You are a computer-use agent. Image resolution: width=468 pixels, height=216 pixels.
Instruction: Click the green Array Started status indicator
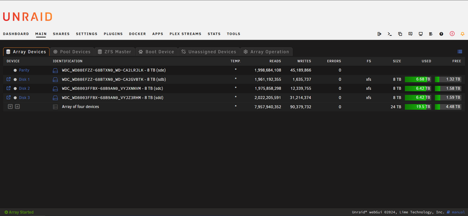click(19, 212)
